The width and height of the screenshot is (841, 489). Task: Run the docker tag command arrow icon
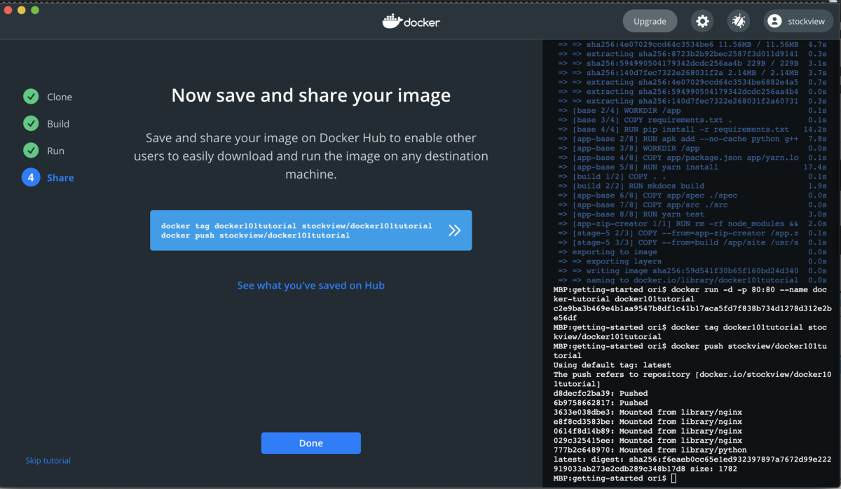455,230
